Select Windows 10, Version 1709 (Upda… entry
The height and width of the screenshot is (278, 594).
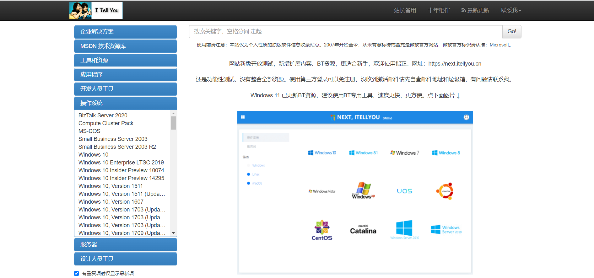pos(122,233)
